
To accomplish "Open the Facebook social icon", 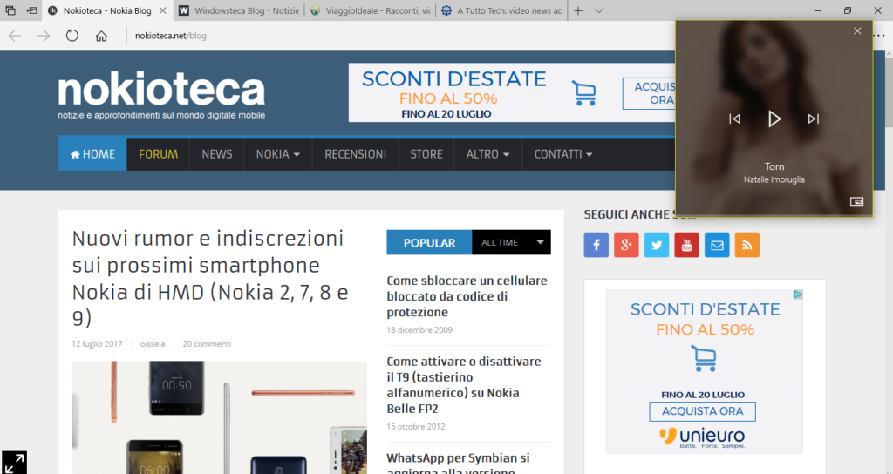I will click(x=596, y=245).
